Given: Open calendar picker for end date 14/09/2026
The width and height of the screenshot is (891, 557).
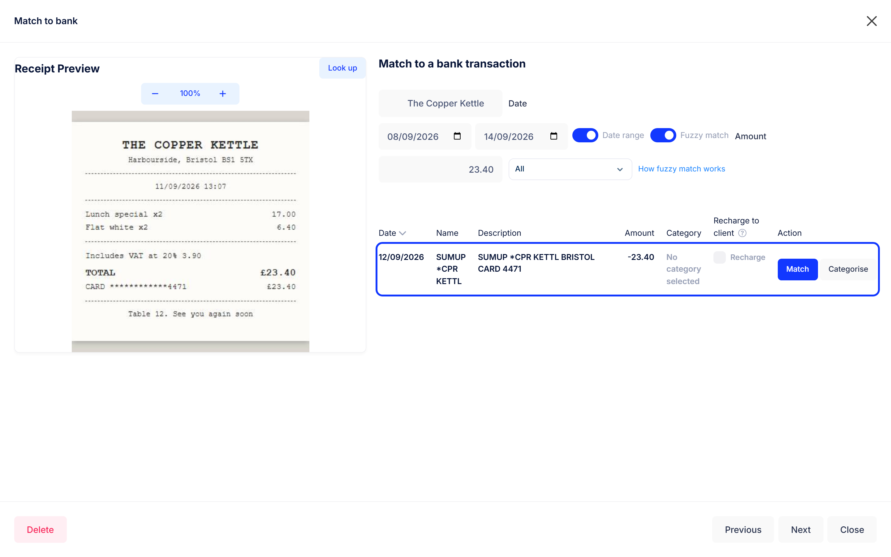Looking at the screenshot, I should pos(553,136).
